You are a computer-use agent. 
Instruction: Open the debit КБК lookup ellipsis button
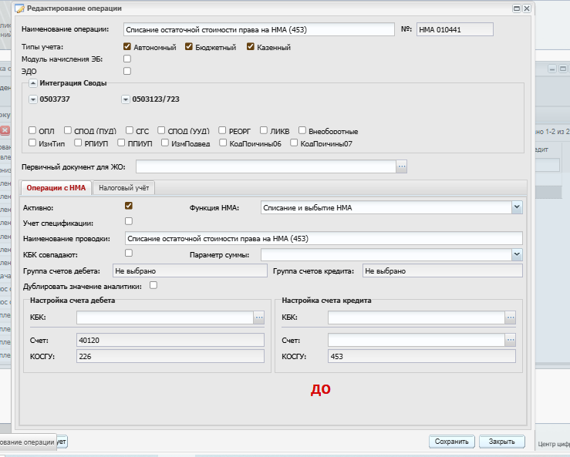(259, 318)
